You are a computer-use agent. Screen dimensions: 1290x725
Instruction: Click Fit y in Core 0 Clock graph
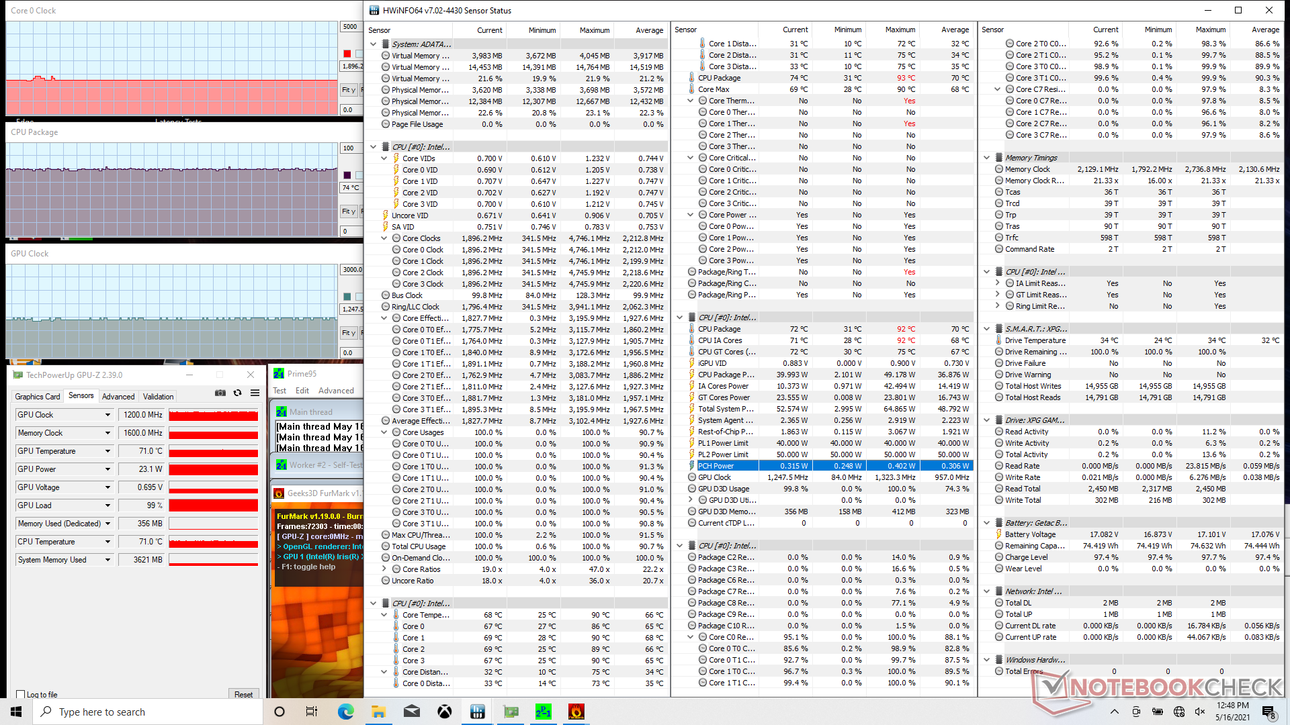pyautogui.click(x=349, y=90)
